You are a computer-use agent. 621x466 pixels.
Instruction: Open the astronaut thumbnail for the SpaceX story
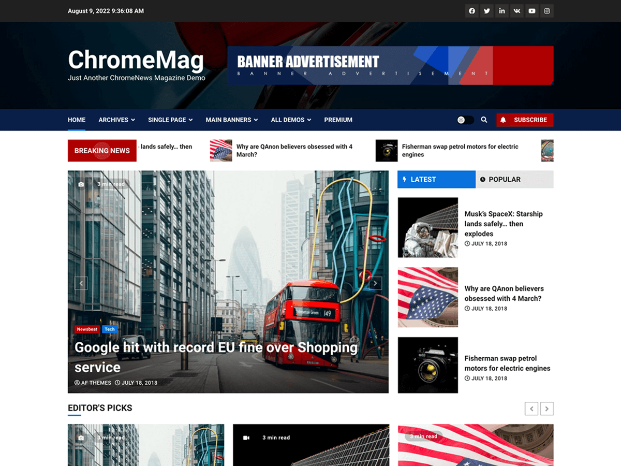click(x=427, y=227)
